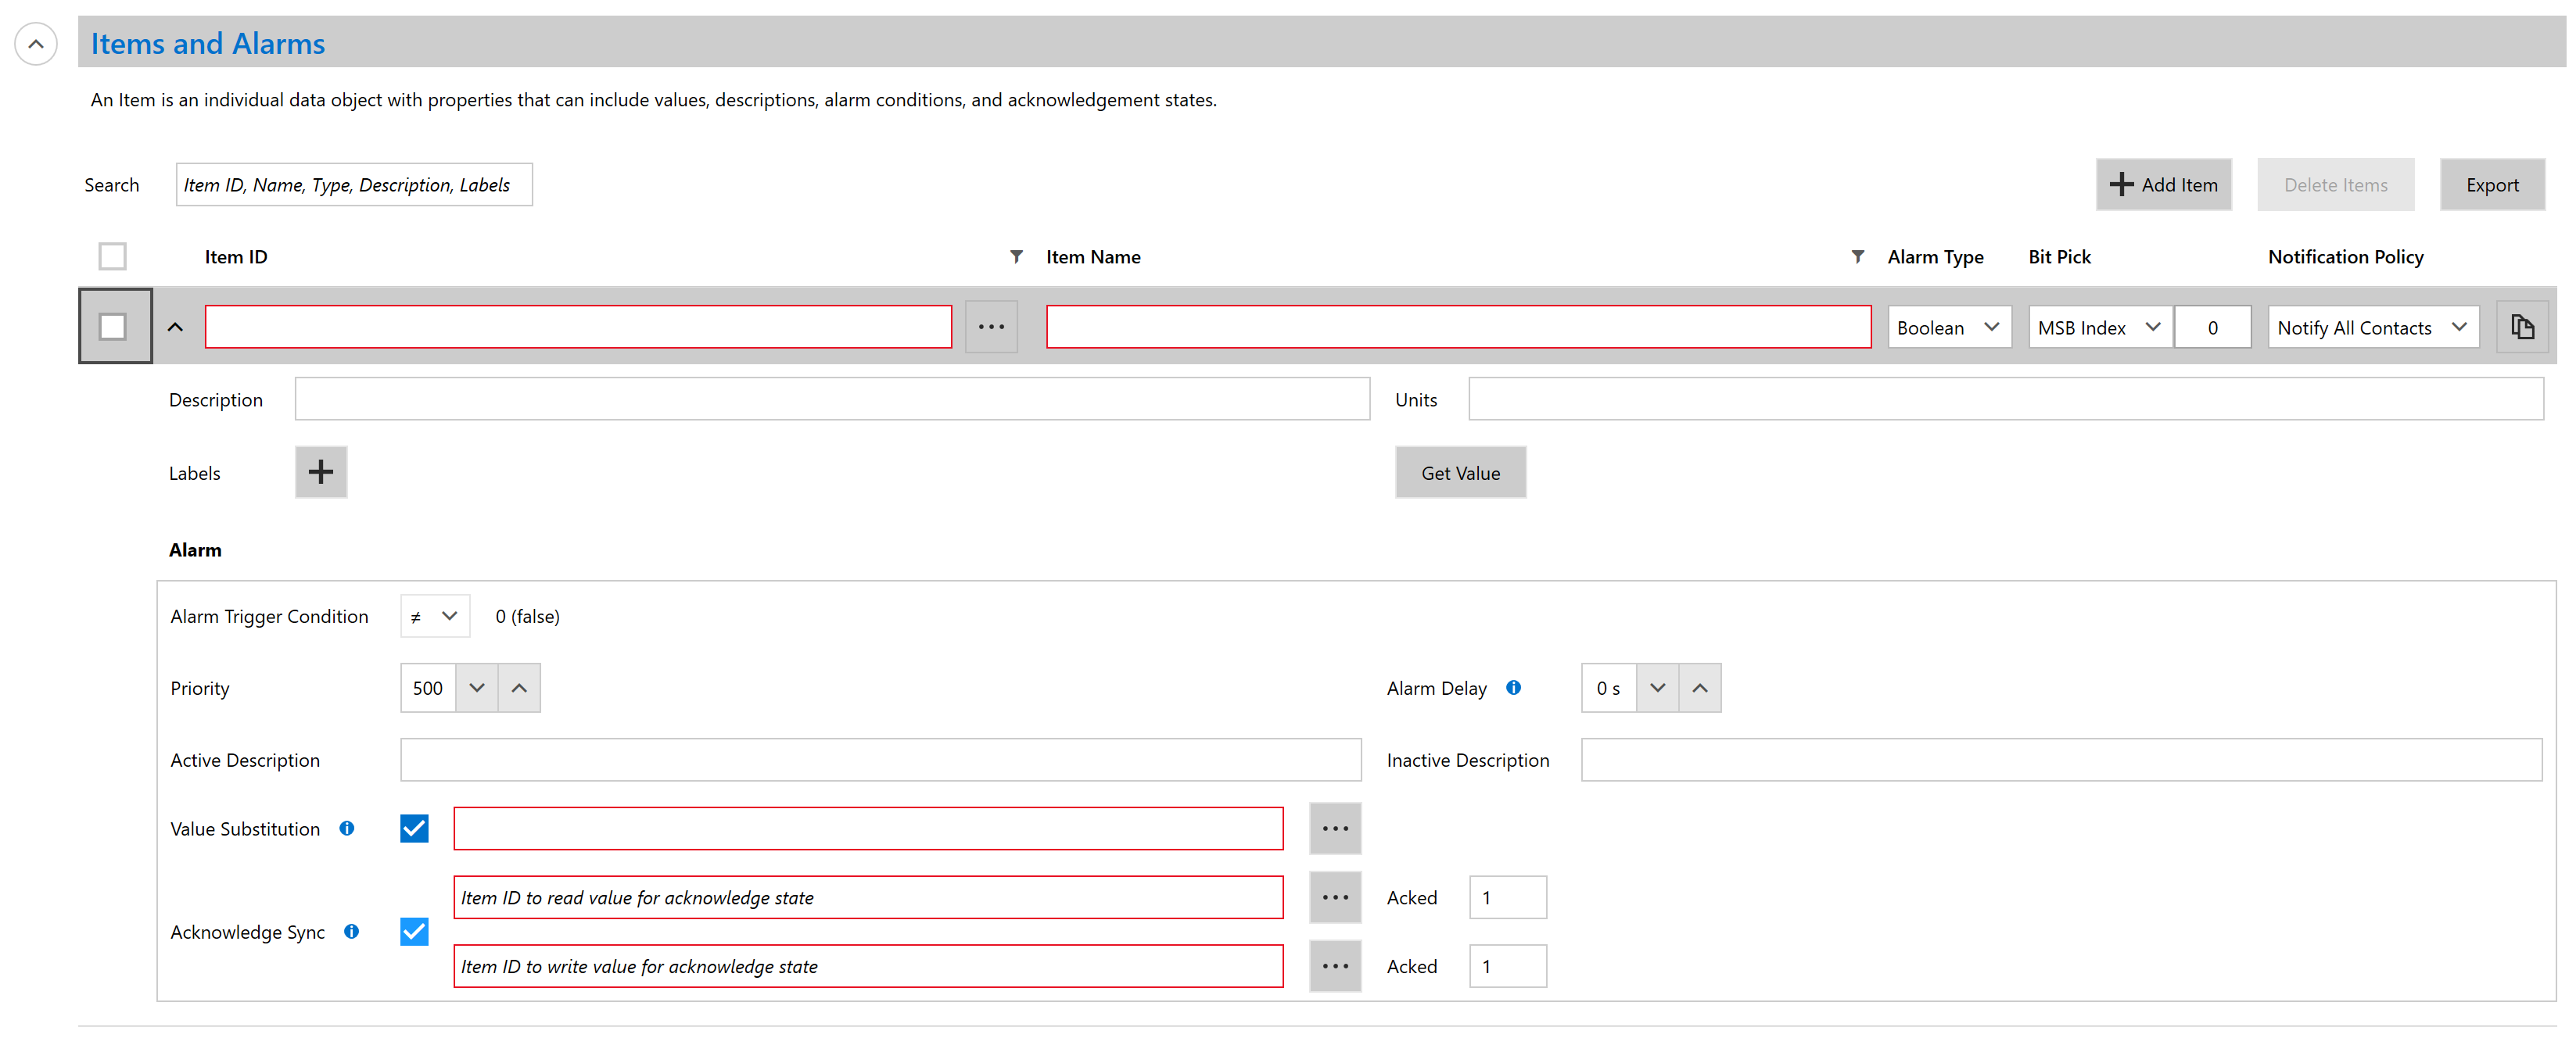Browse for the acknowledge write item ID

click(x=1334, y=966)
